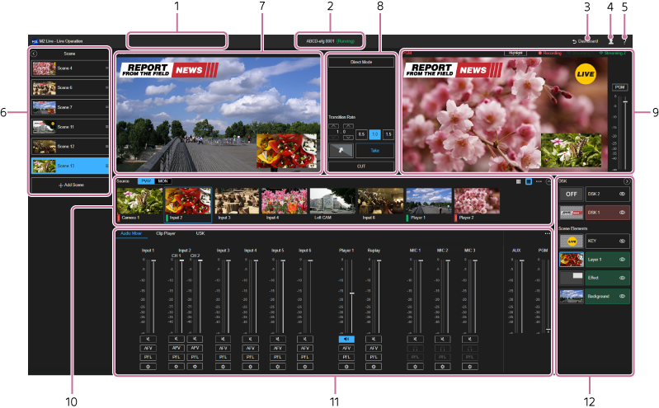This screenshot has width=659, height=408.
Task: Adjust the Player 1 audio fader
Action: [352, 293]
